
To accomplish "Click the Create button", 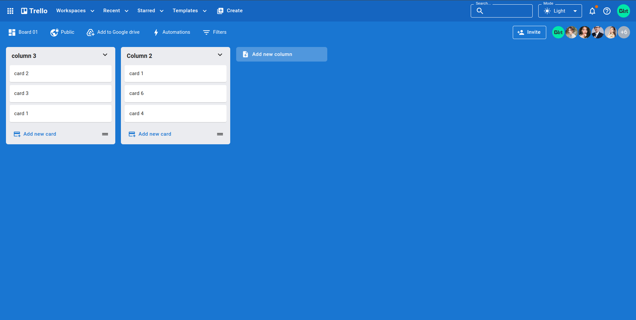I will pyautogui.click(x=230, y=11).
